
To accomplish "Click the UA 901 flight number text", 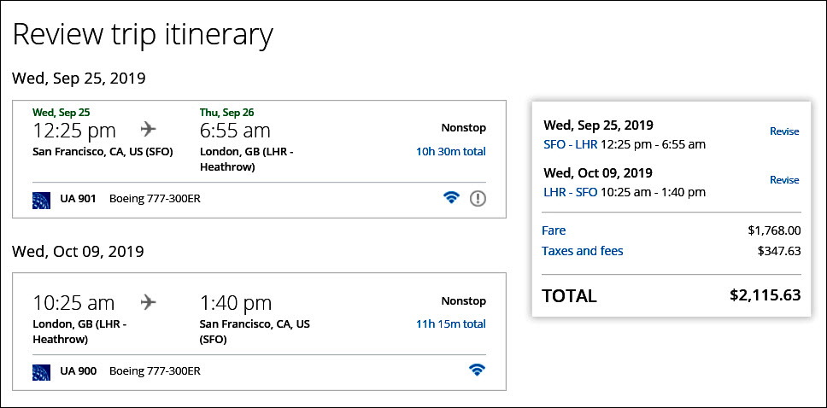I will point(78,199).
